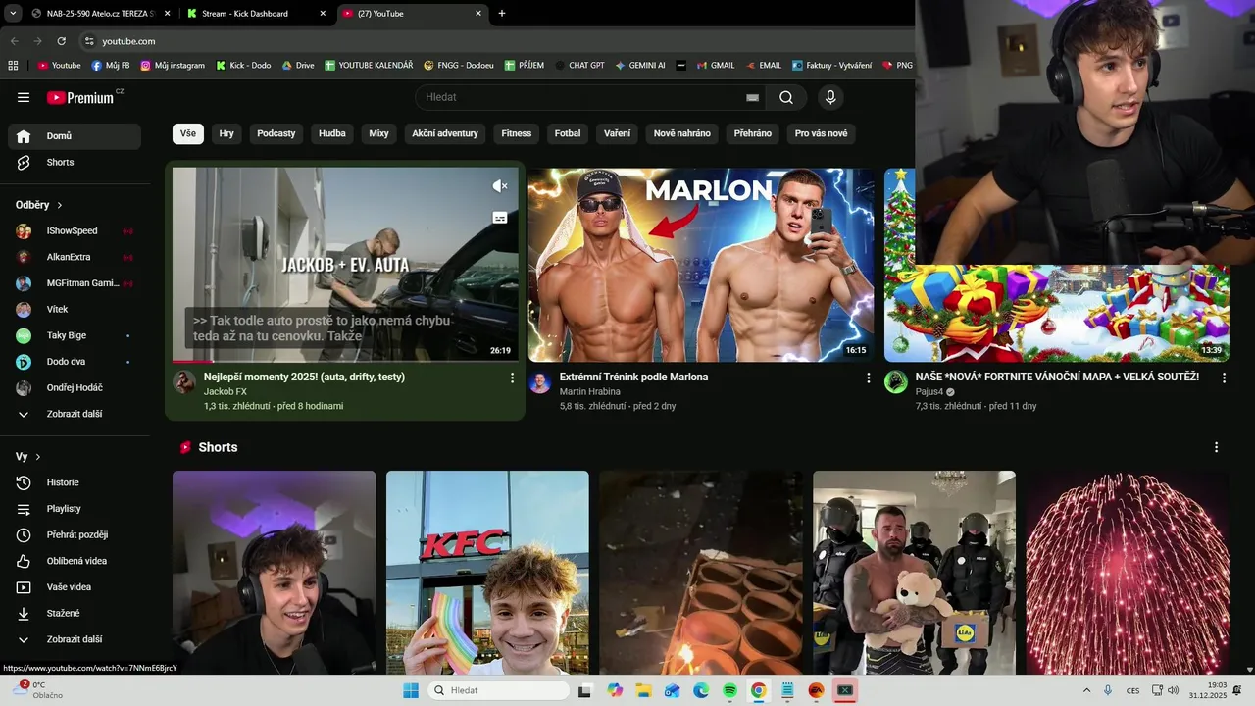
Task: Open the YouTube hamburger guide menu
Action: [24, 97]
